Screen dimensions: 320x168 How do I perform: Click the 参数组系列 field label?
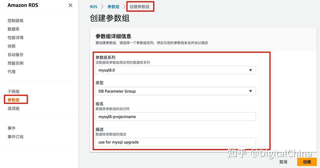[105, 57]
